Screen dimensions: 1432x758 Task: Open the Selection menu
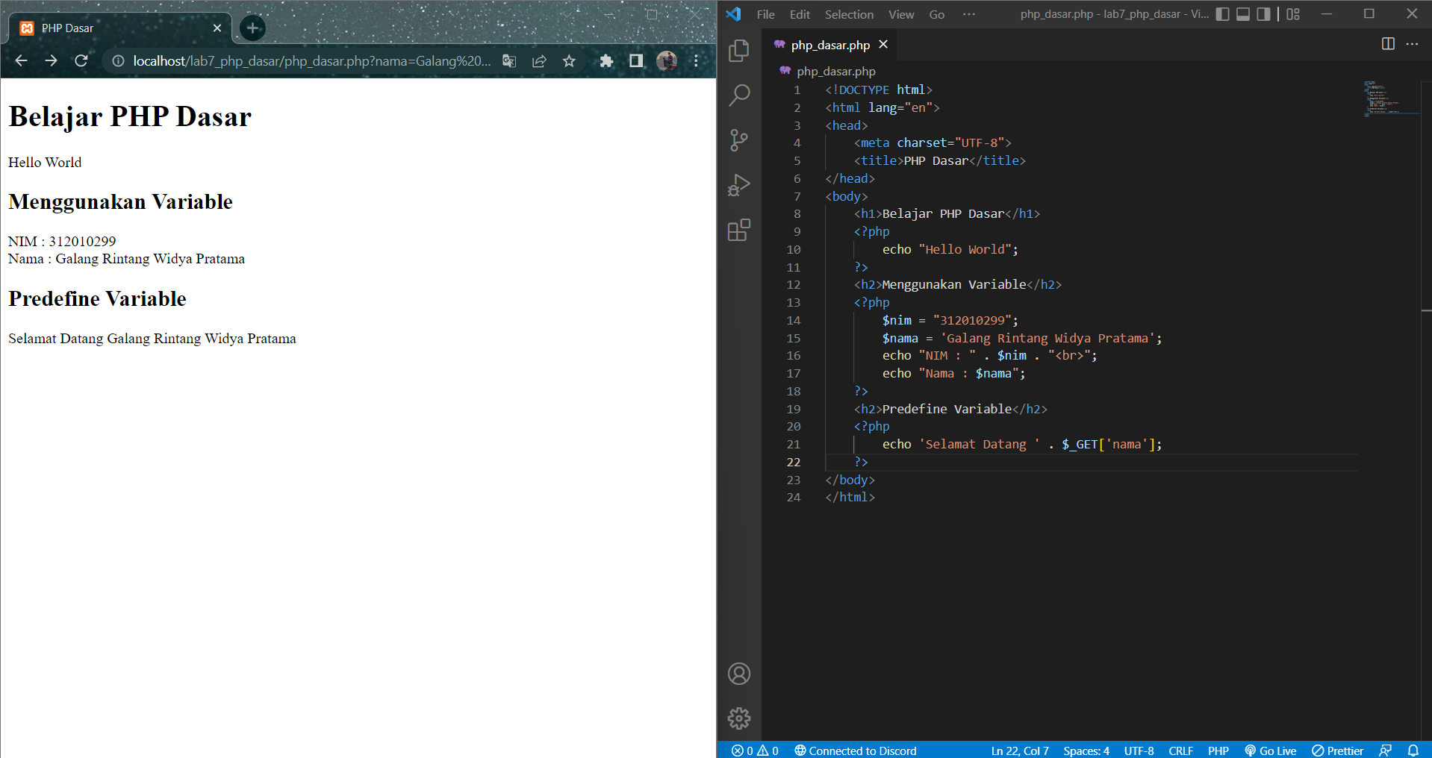[x=849, y=14]
